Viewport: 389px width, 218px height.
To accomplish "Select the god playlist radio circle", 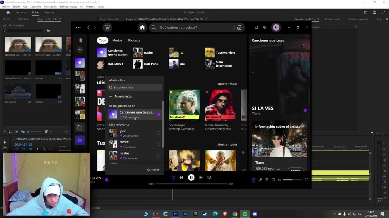I will [x=159, y=133].
